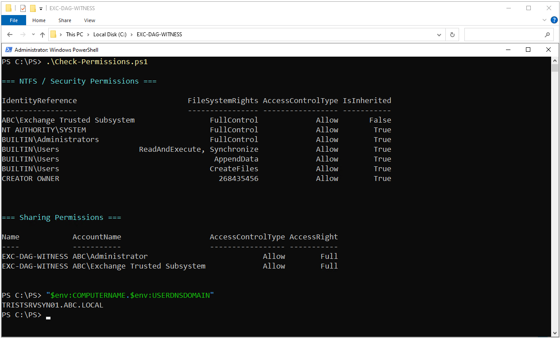The height and width of the screenshot is (338, 560).
Task: Click the CREATOR OWNER entry
Action: coord(31,178)
